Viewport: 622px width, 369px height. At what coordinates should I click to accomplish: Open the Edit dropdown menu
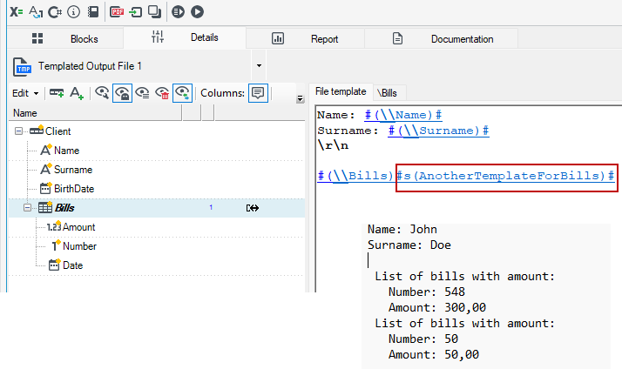click(25, 93)
